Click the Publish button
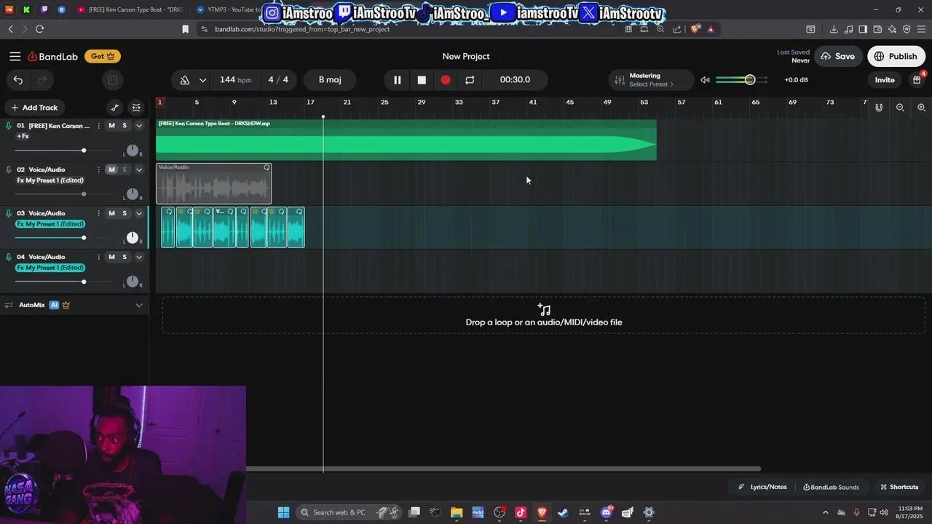Image resolution: width=932 pixels, height=524 pixels. pyautogui.click(x=896, y=56)
